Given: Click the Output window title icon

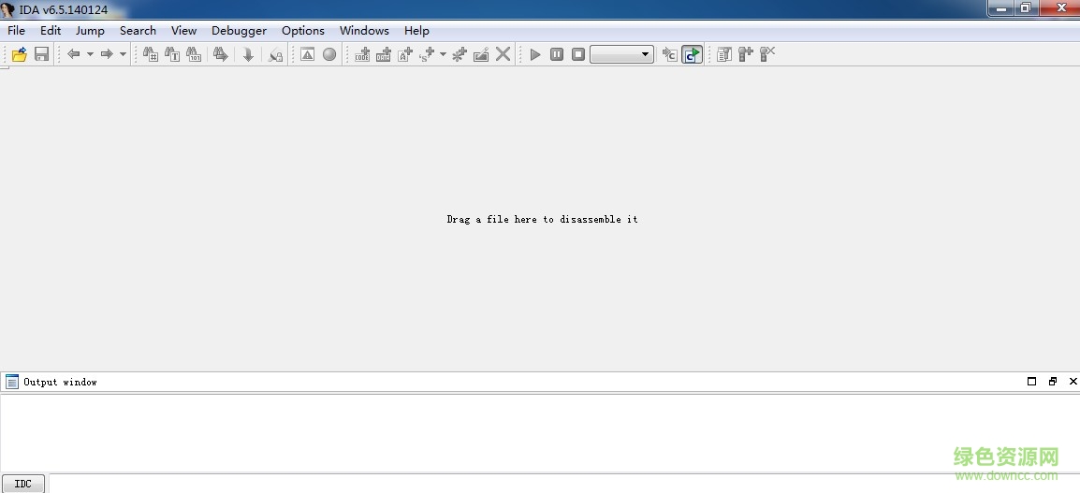Looking at the screenshot, I should click(12, 382).
